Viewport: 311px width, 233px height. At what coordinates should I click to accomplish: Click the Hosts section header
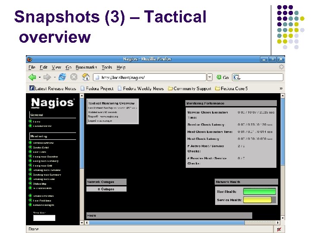tap(169, 216)
